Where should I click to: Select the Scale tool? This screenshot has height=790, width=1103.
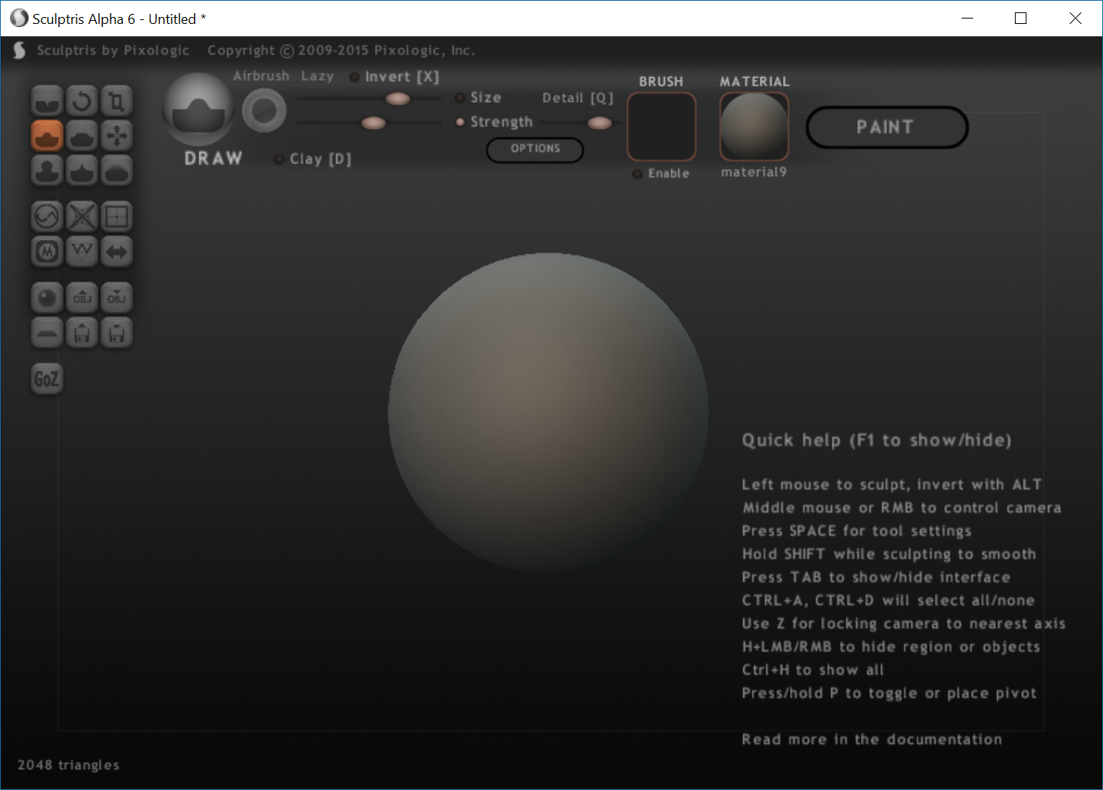pos(117,100)
